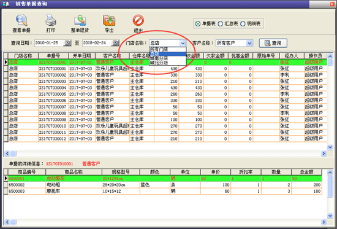Screen dimensions: 337x229
Task: Open the start date calendar picker
Action: (67, 43)
